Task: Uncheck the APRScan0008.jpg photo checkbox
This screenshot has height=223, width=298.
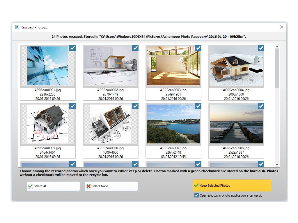Action: [x=261, y=106]
